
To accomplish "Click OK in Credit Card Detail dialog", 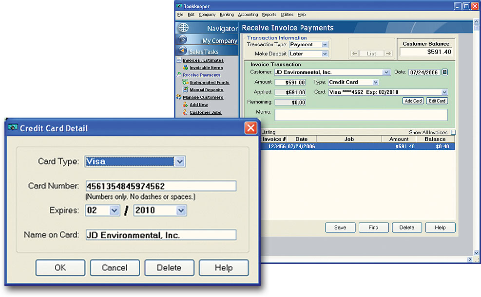I will tap(60, 268).
